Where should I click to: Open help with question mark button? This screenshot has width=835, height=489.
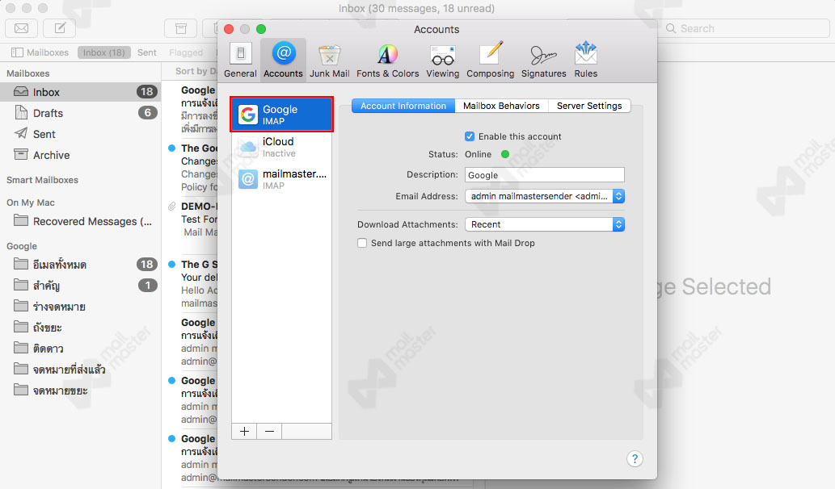click(x=635, y=458)
